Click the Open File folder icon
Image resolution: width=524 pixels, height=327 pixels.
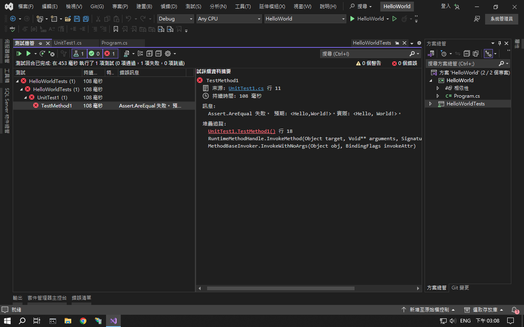tap(68, 19)
